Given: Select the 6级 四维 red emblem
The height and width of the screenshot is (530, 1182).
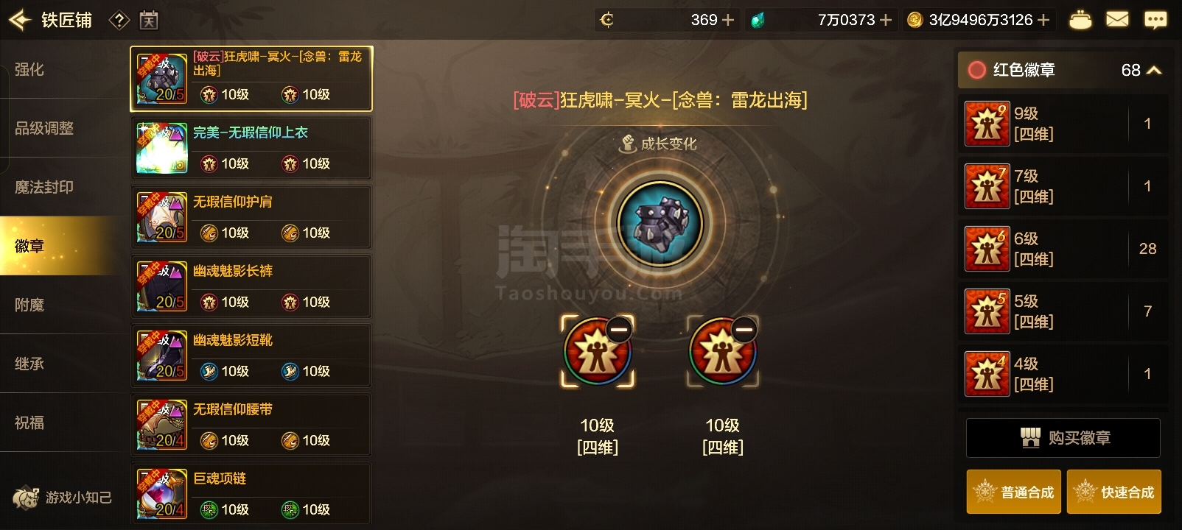Looking at the screenshot, I should [1063, 249].
